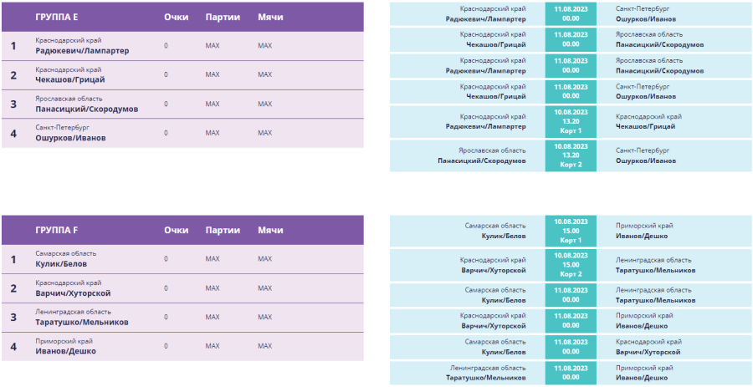This screenshot has width=753, height=387.
Task: Select Чекашов/Грицай in Group E standings table
Action: pos(70,79)
